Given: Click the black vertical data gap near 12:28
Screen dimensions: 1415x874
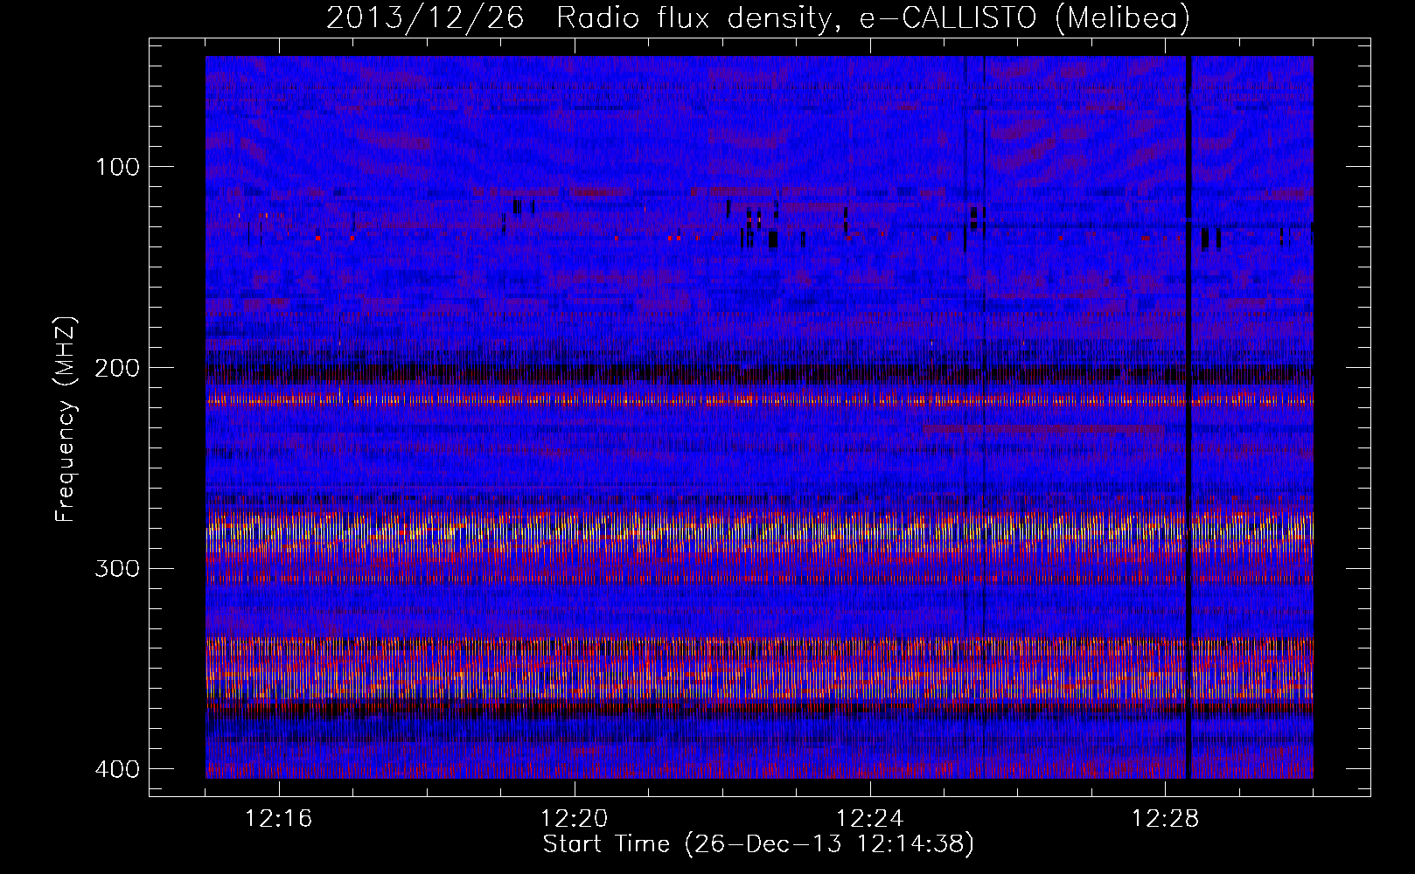Looking at the screenshot, I should (x=1188, y=417).
